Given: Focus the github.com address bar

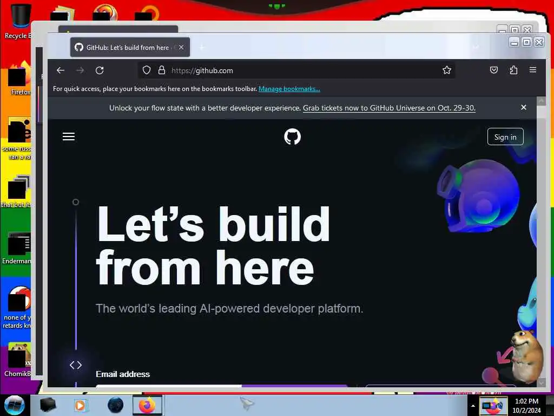Looking at the screenshot, I should tap(297, 70).
